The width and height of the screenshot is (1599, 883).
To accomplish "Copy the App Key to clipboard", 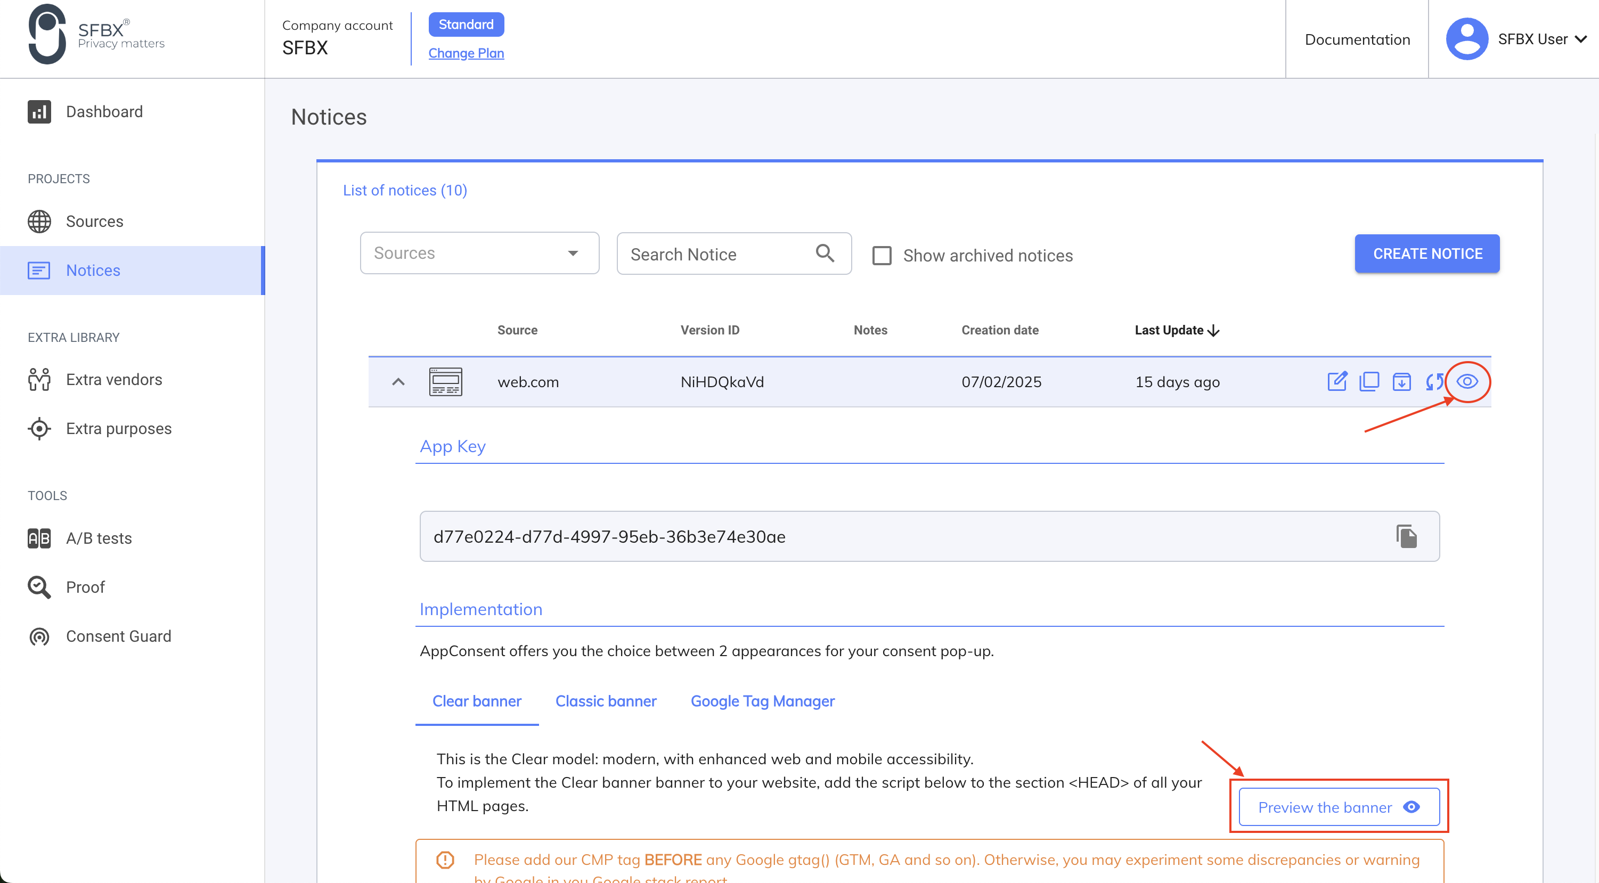I will 1406,536.
